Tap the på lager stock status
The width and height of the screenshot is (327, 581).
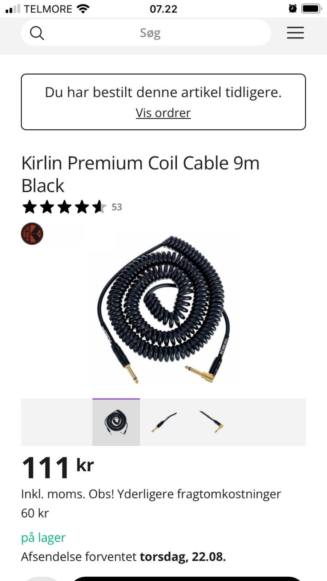tap(43, 537)
